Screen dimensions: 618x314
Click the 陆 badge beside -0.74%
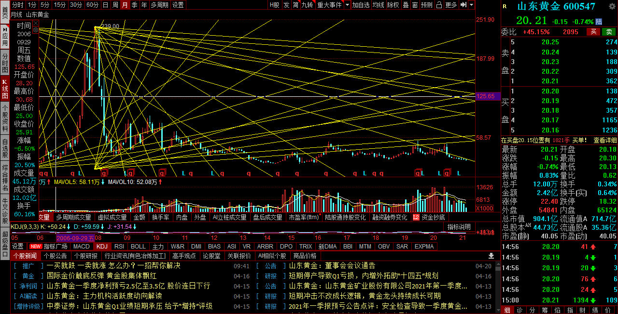599,22
